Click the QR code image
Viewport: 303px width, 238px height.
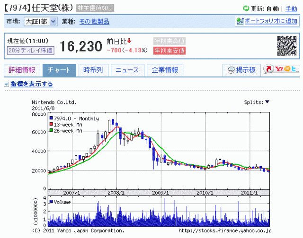coord(287,46)
